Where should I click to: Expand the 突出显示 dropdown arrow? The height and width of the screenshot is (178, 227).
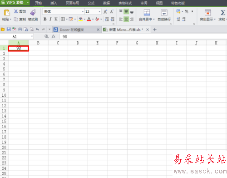click(215, 20)
